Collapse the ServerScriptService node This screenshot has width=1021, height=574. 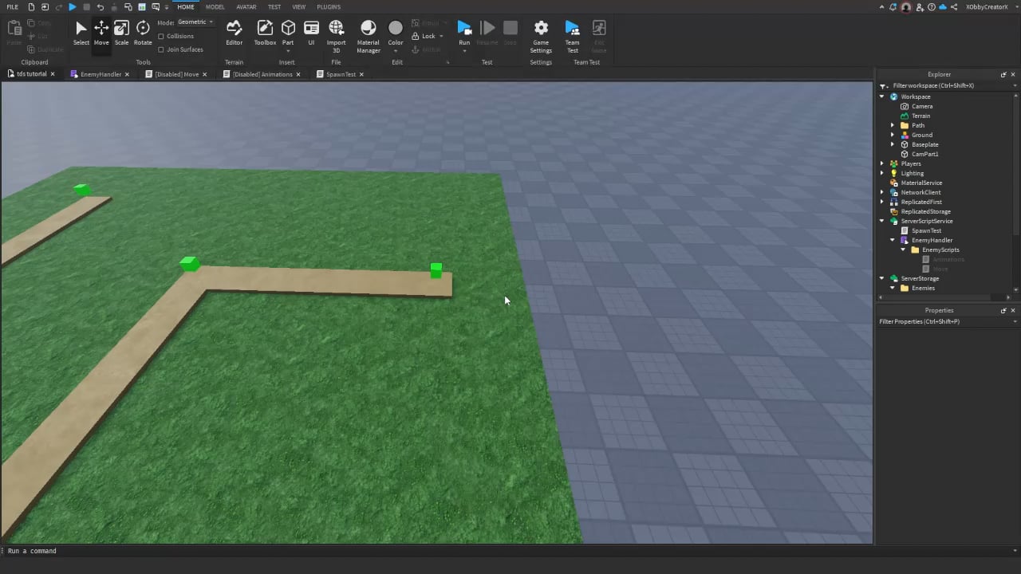click(882, 221)
